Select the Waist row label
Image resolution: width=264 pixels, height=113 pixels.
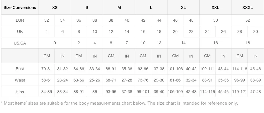20,80
